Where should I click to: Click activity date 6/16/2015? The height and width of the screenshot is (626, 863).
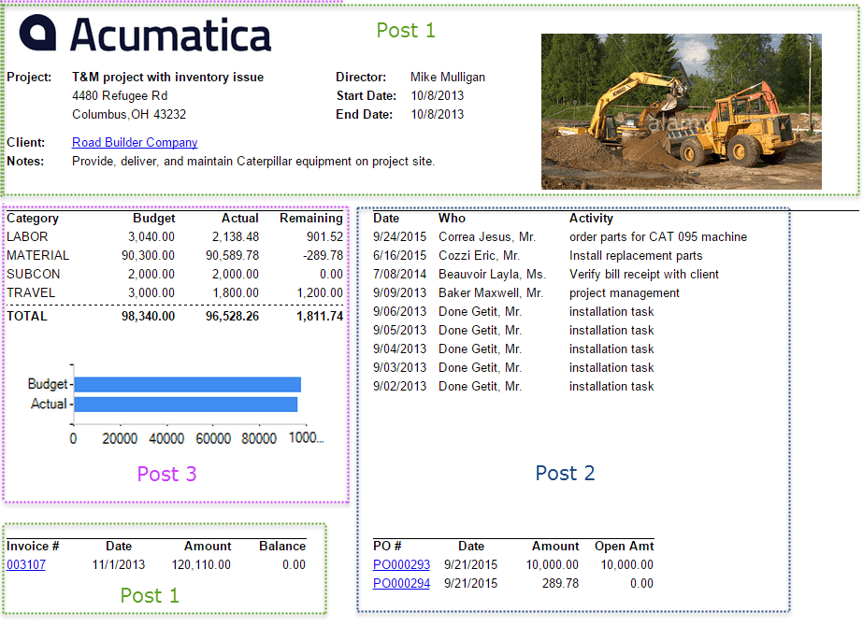coord(399,255)
